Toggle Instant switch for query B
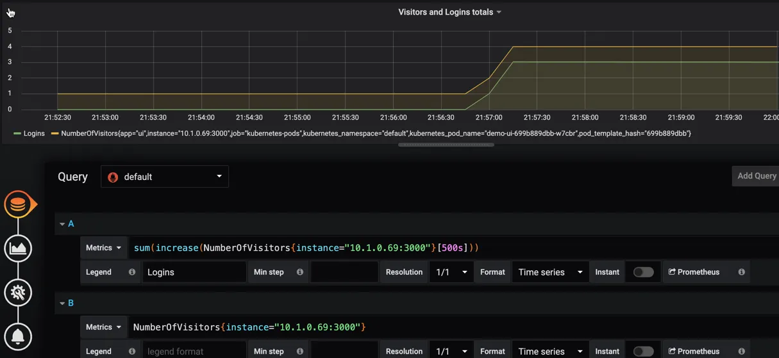Viewport: 779px width, 358px height. click(643, 351)
